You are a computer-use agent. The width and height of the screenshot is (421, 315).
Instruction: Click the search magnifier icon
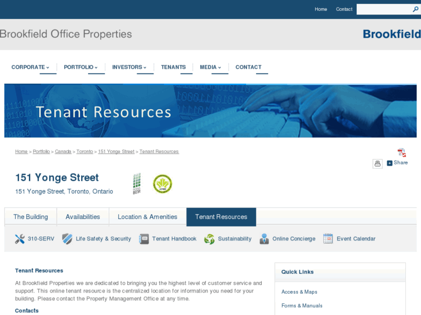(415, 9)
